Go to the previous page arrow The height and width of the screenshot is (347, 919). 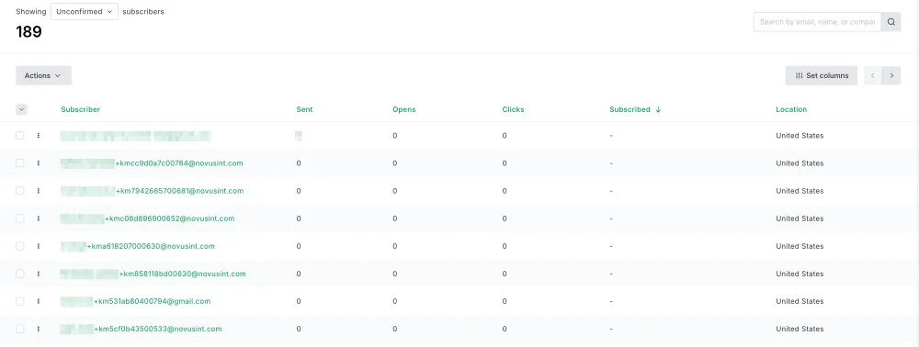click(x=873, y=75)
